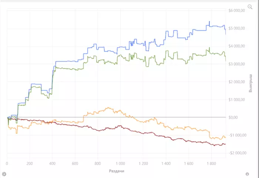
Task: Click the 1 400 tick on hands axis
Action: pyautogui.click(x=166, y=164)
